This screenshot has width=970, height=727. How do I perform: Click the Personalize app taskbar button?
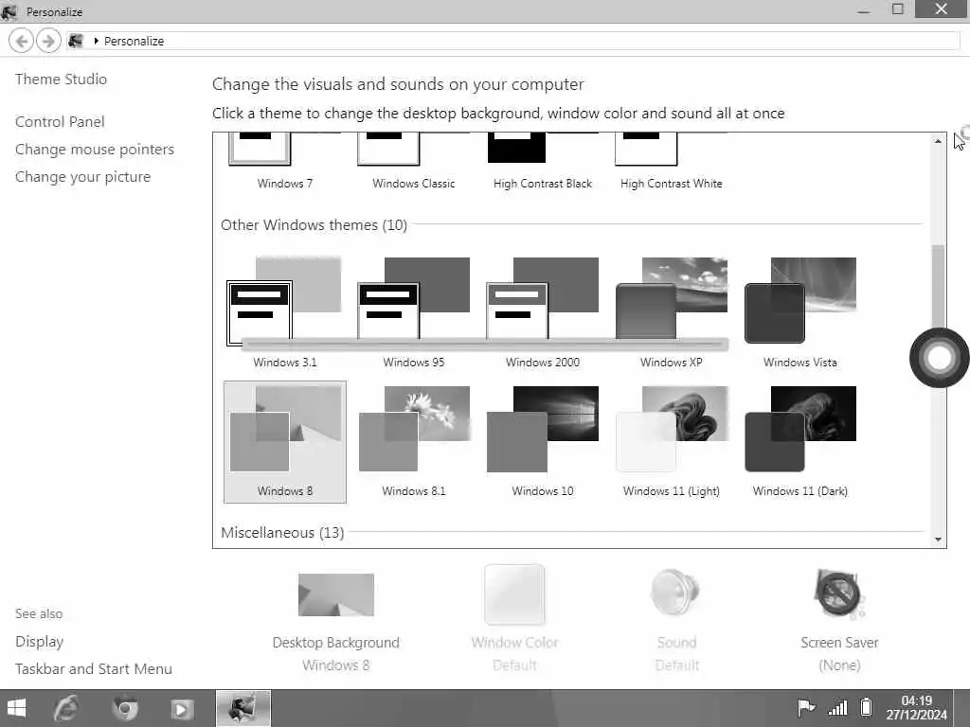[x=243, y=708]
